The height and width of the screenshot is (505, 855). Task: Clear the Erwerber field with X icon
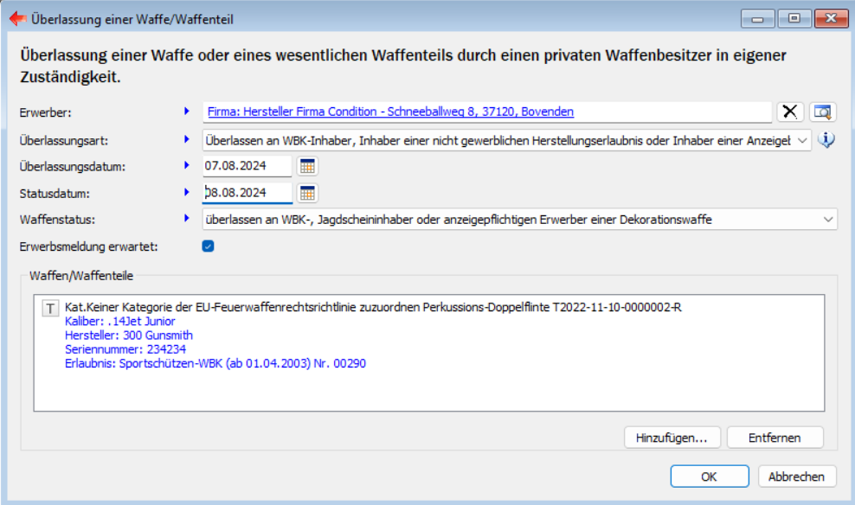click(x=789, y=112)
